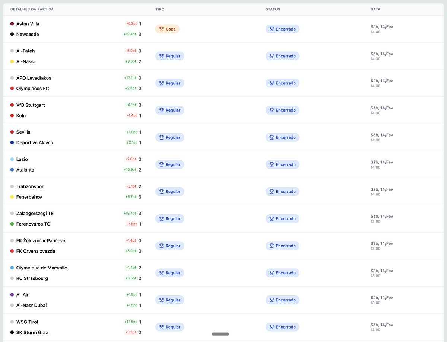The height and width of the screenshot is (342, 447).
Task: Click the Aston Villa team color dot
Action: coord(12,24)
